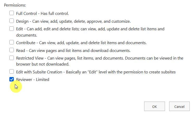The image size is (196, 117).
Task: Check the Read permission checkbox
Action: coord(12,50)
